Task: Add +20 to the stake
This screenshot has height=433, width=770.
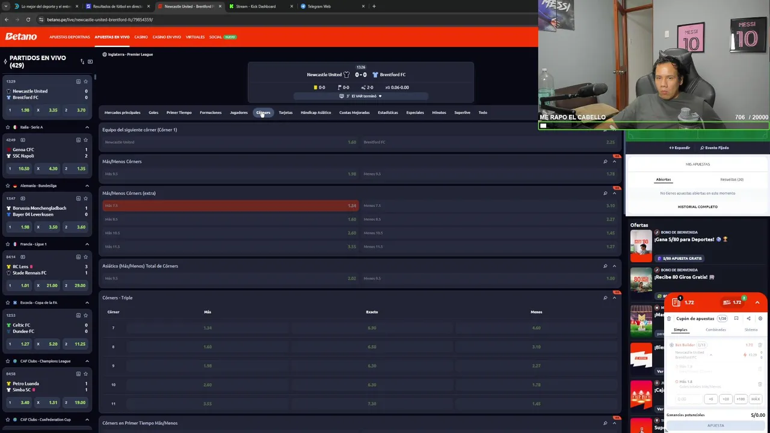Action: click(725, 399)
